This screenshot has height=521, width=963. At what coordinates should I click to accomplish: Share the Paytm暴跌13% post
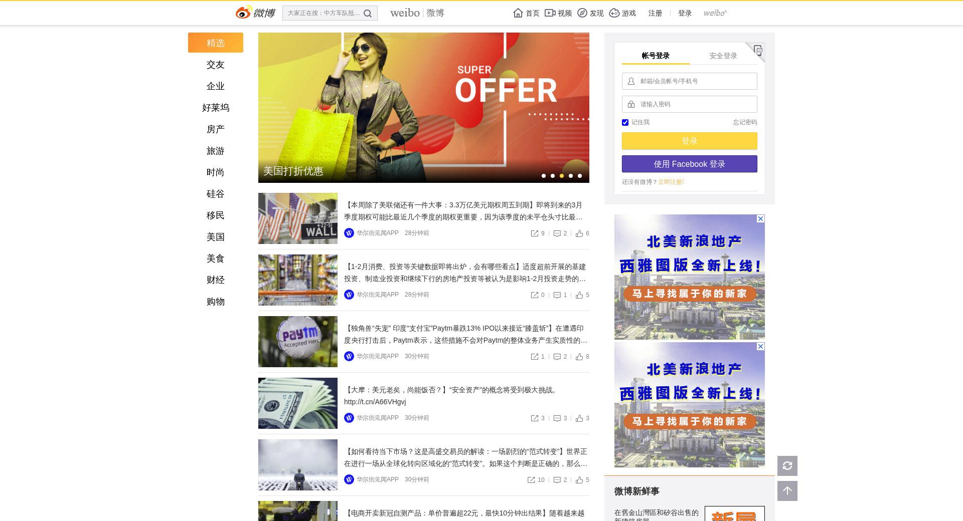pyautogui.click(x=535, y=357)
